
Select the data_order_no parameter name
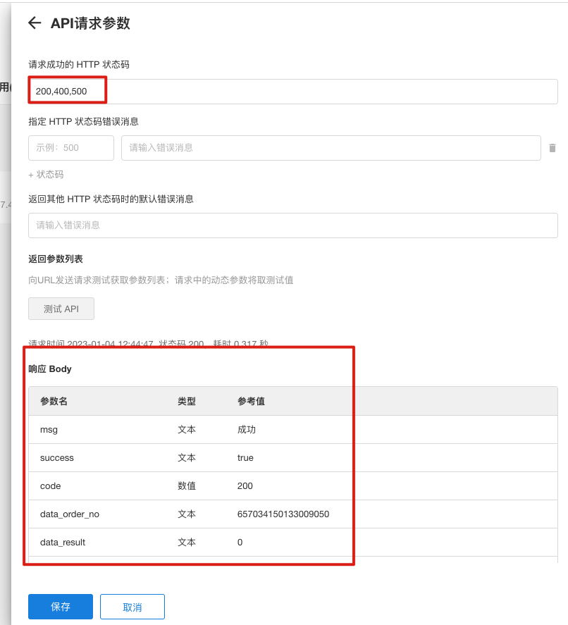[70, 514]
